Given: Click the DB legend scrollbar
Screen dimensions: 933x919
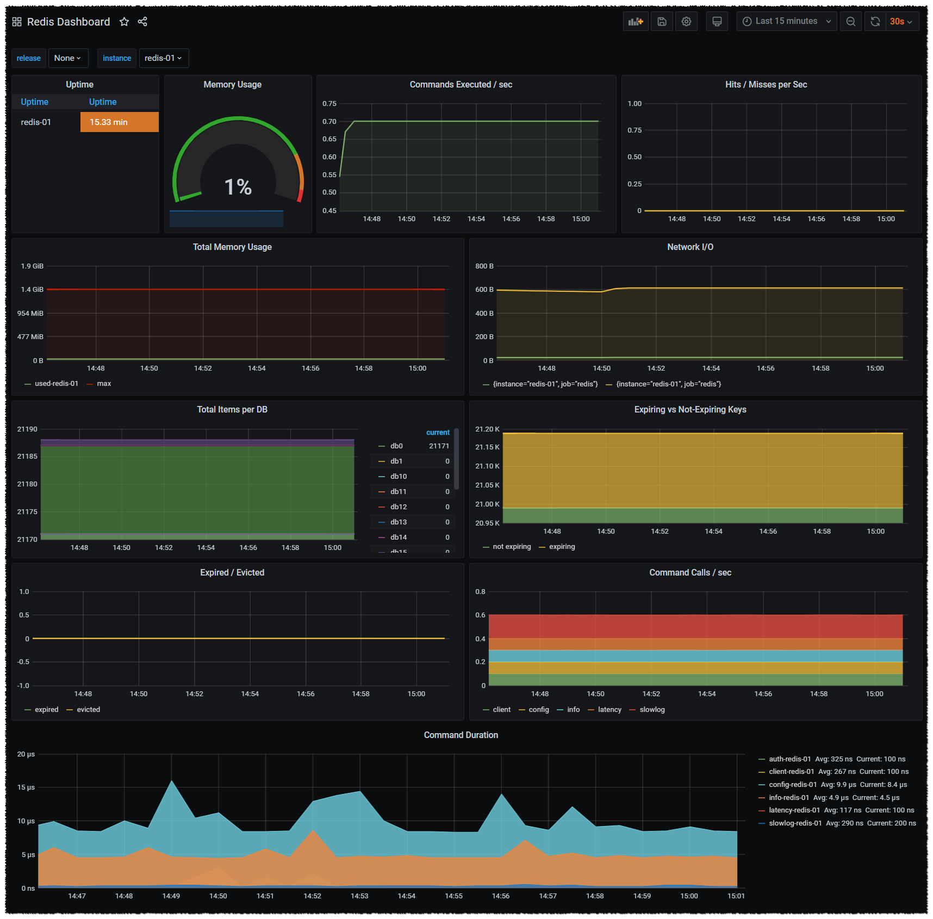Looking at the screenshot, I should click(457, 459).
